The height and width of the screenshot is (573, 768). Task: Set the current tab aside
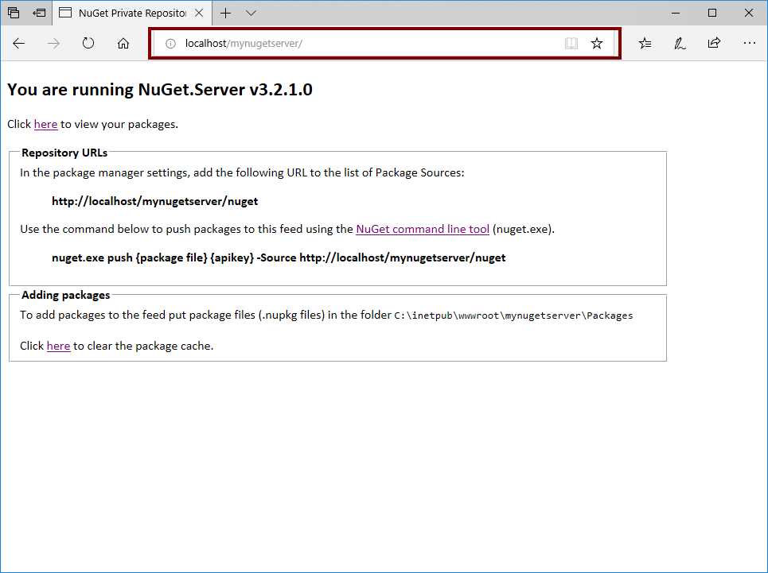(37, 13)
